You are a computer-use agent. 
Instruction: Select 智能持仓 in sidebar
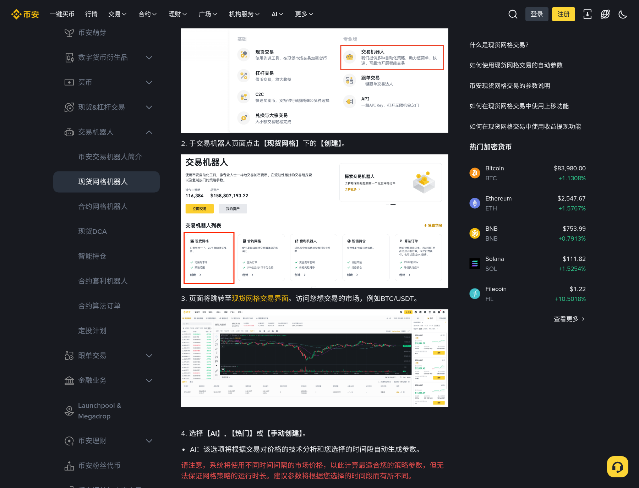[x=92, y=256]
